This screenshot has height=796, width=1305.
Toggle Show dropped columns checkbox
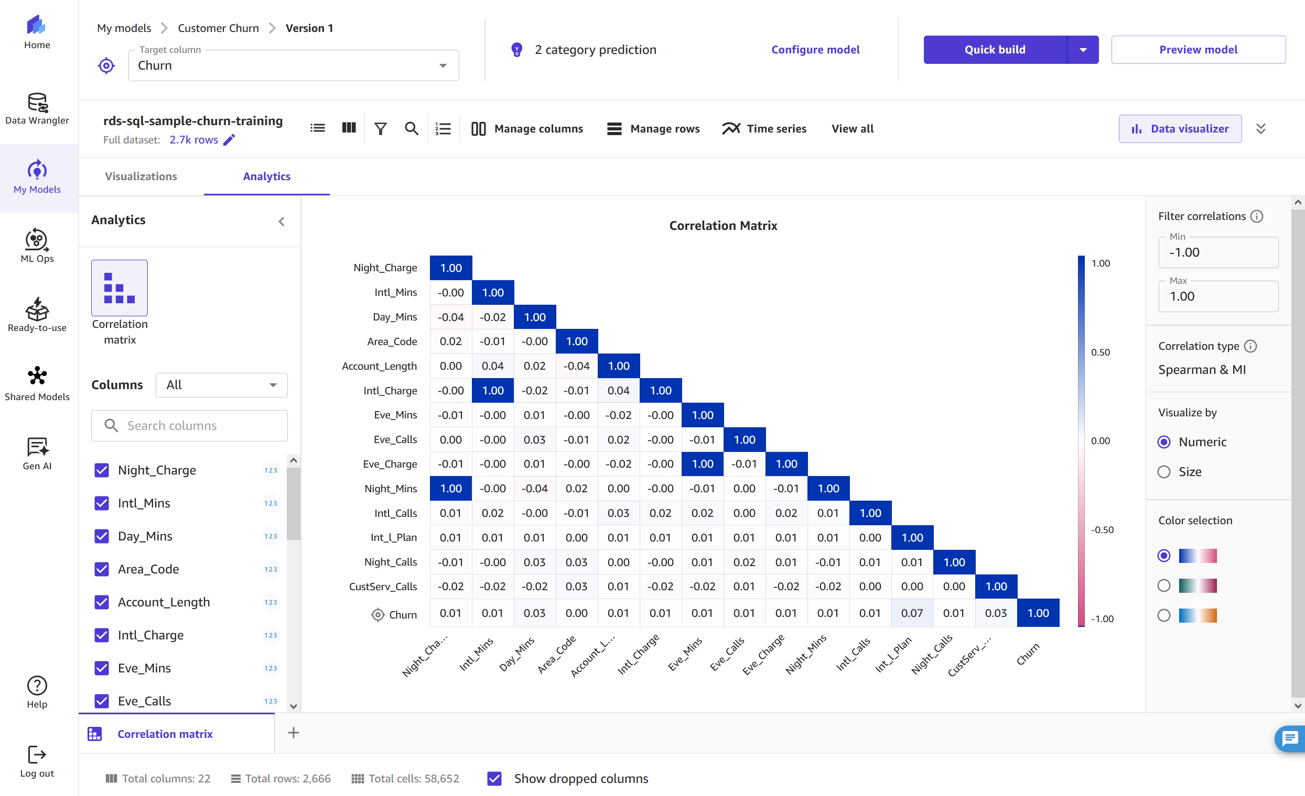click(x=494, y=778)
